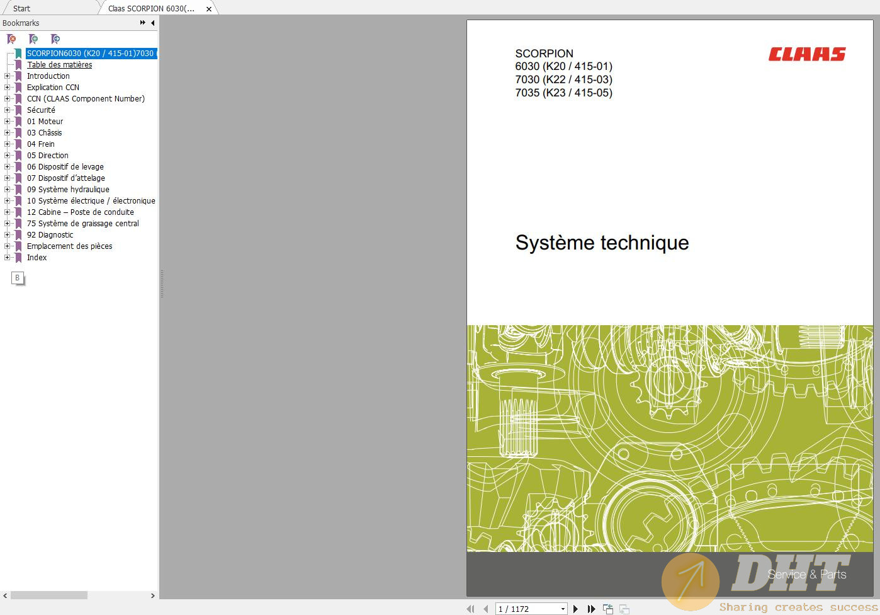Click the Bookmarks panel double-arrow options icon

tap(143, 23)
